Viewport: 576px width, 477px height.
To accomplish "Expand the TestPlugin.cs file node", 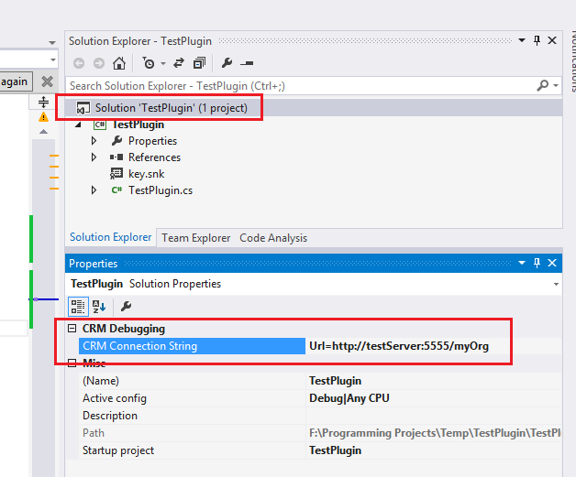I will (x=94, y=190).
